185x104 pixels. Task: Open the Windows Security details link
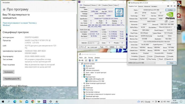[x=20, y=24]
